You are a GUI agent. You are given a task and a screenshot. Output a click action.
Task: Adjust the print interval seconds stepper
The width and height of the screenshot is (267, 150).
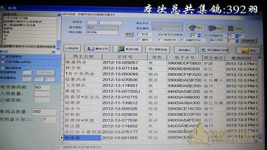point(237,36)
